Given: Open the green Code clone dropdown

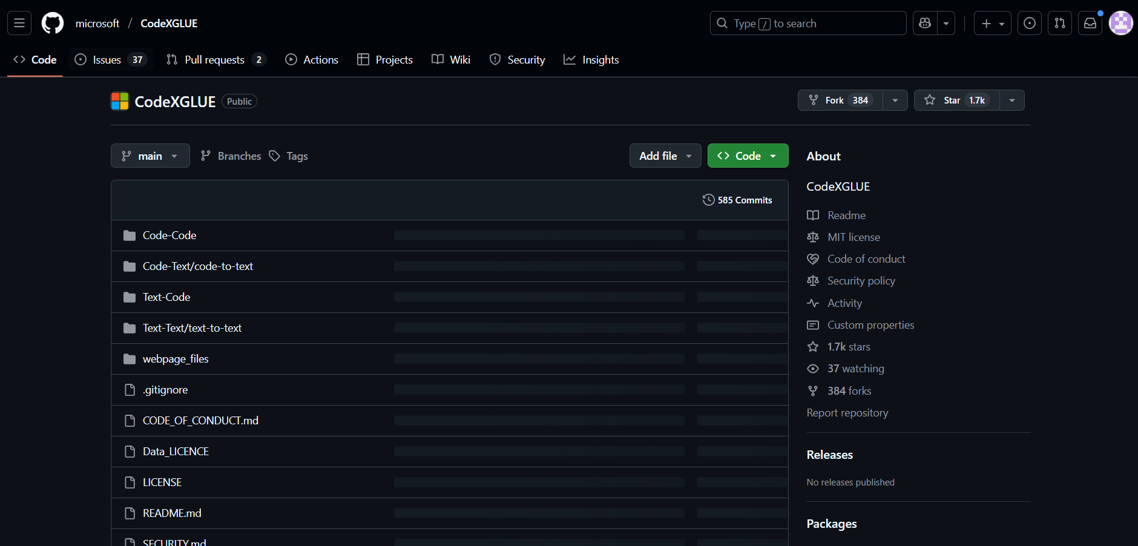Looking at the screenshot, I should click(748, 156).
